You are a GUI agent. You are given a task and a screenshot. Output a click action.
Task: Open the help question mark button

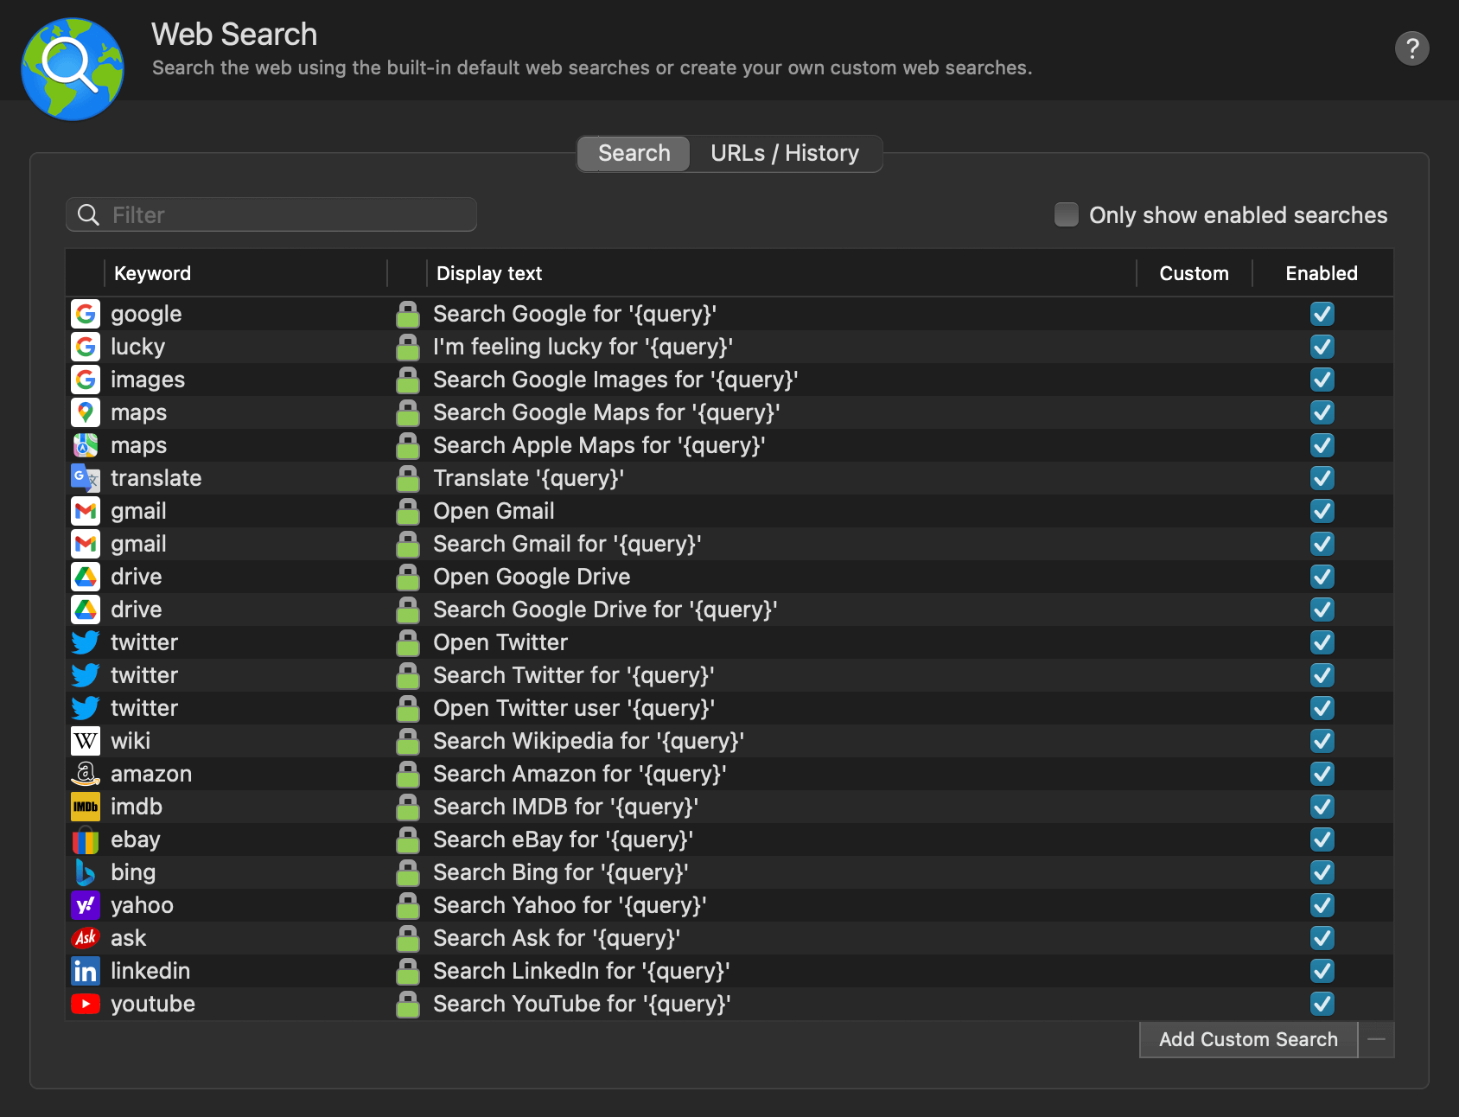coord(1413,48)
